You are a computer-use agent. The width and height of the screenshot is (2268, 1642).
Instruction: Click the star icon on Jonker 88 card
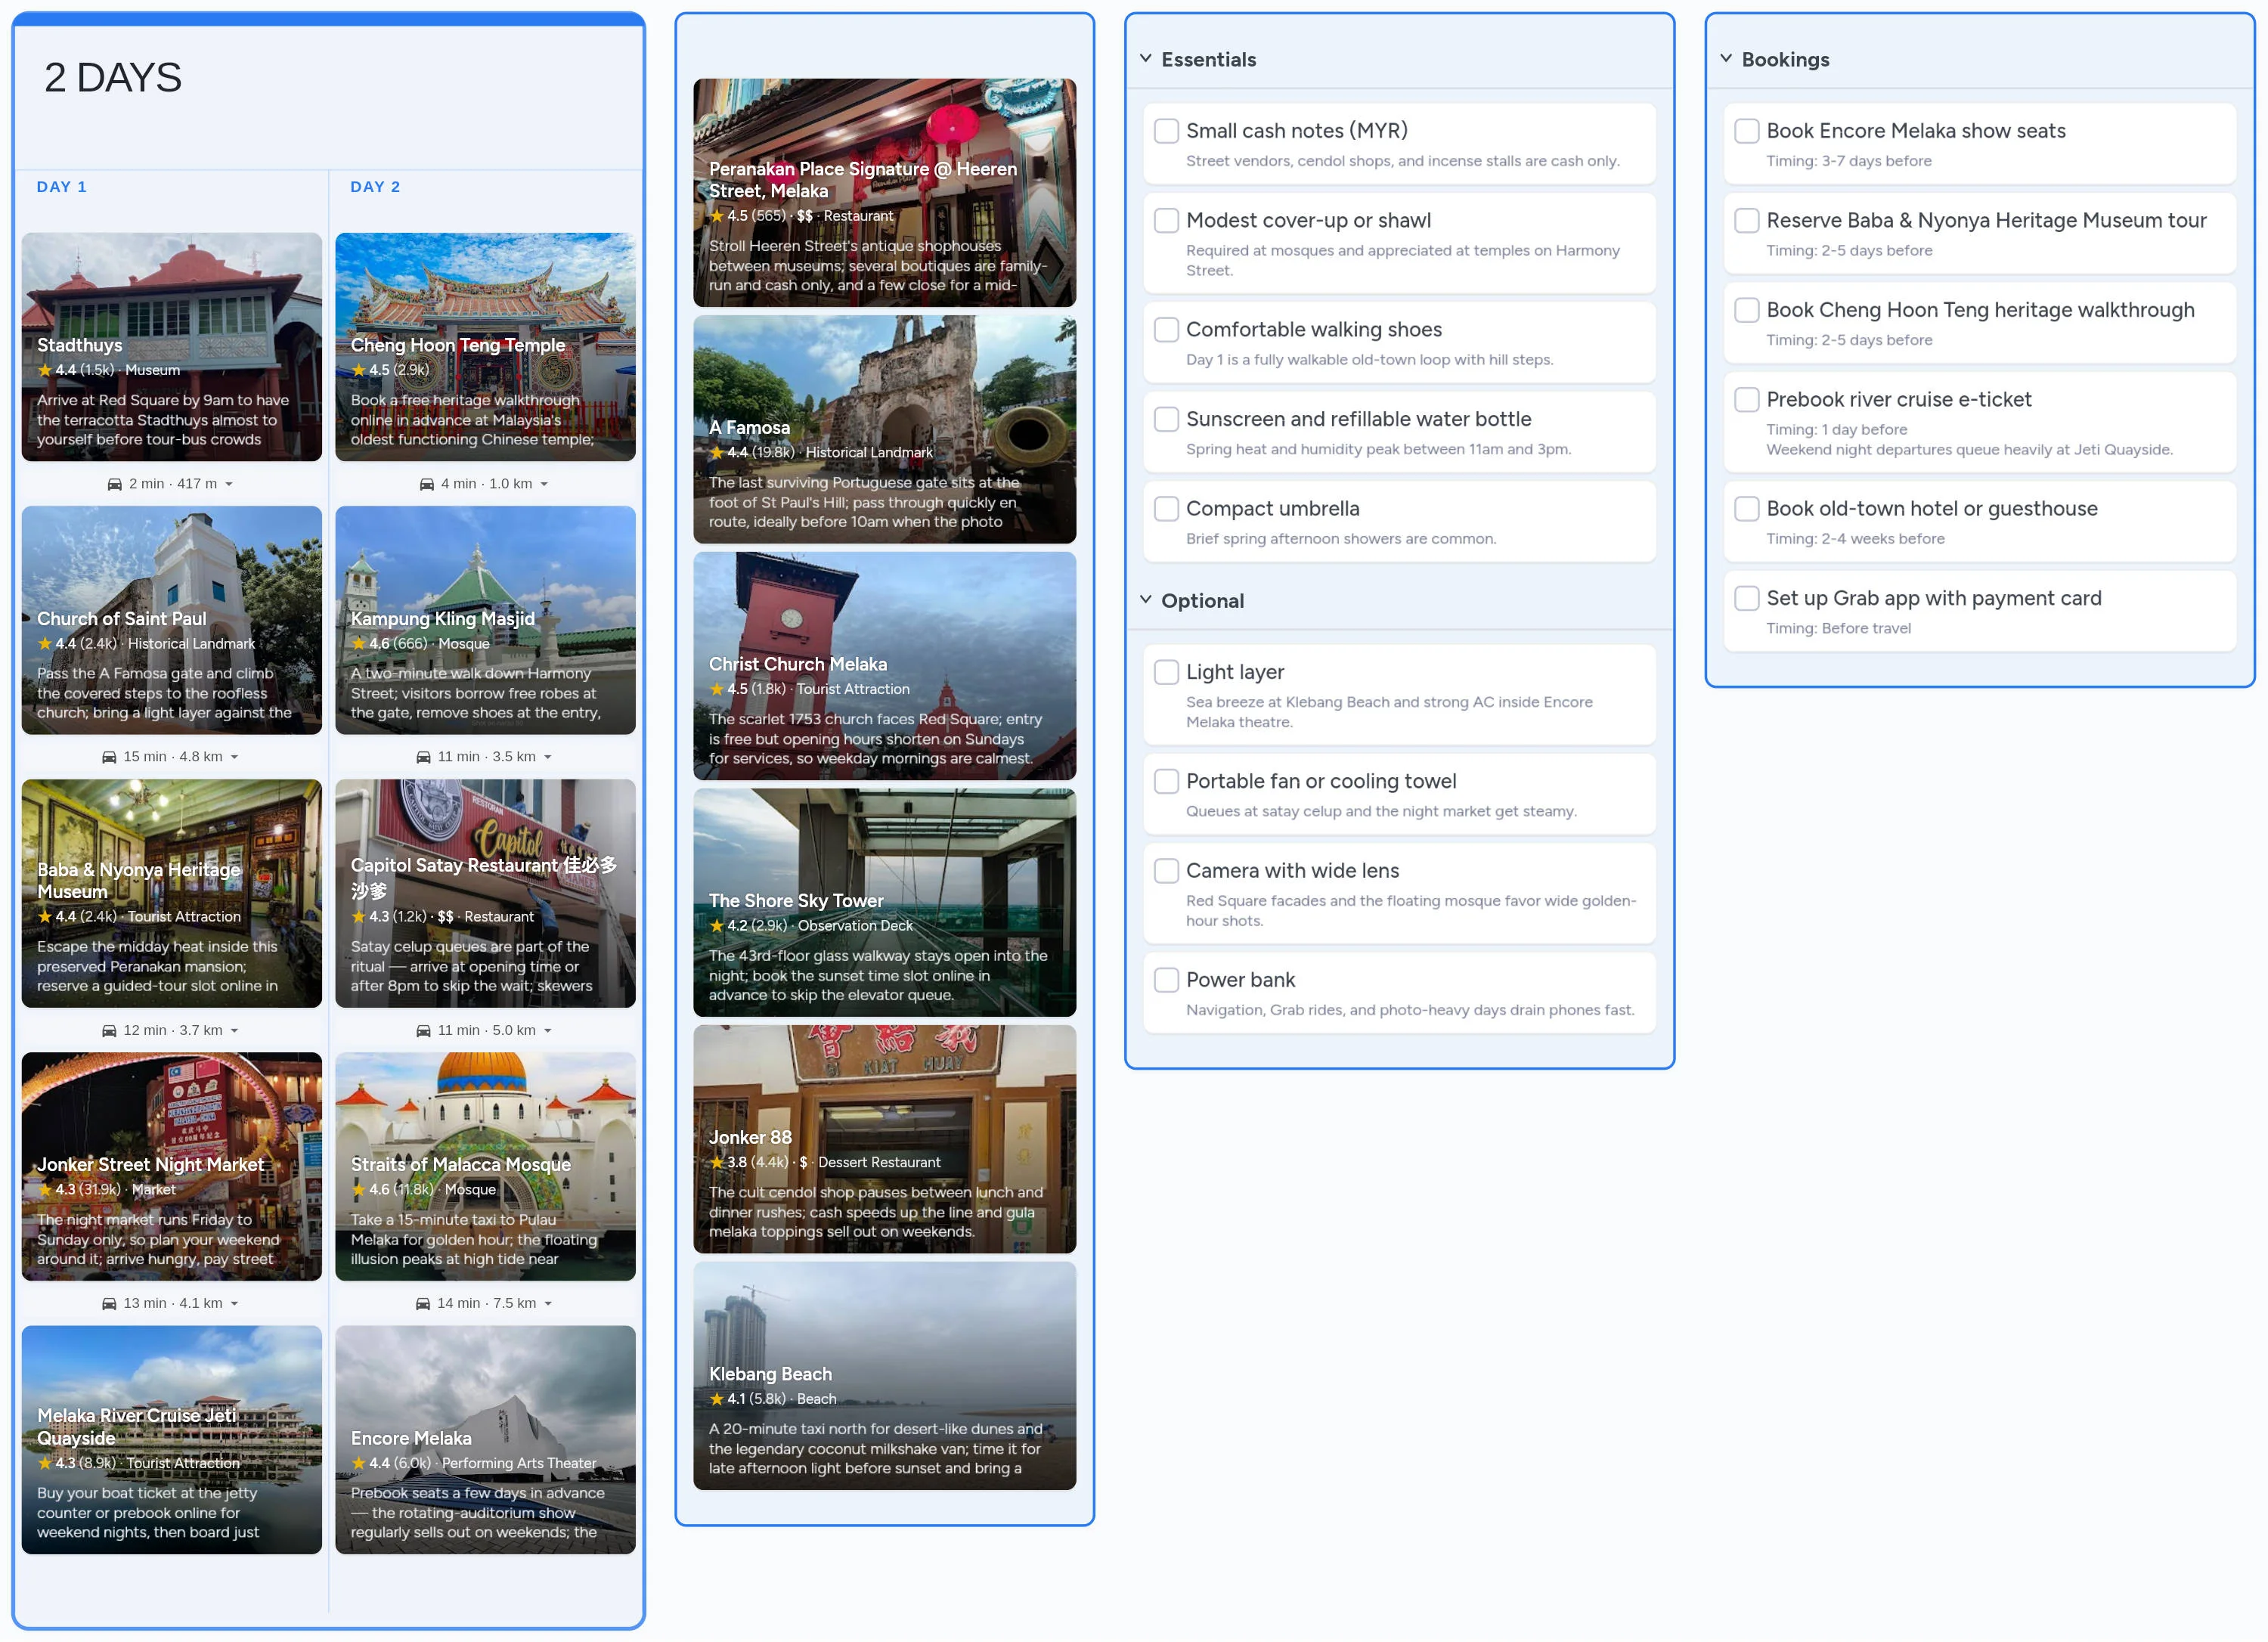pyautogui.click(x=716, y=1162)
